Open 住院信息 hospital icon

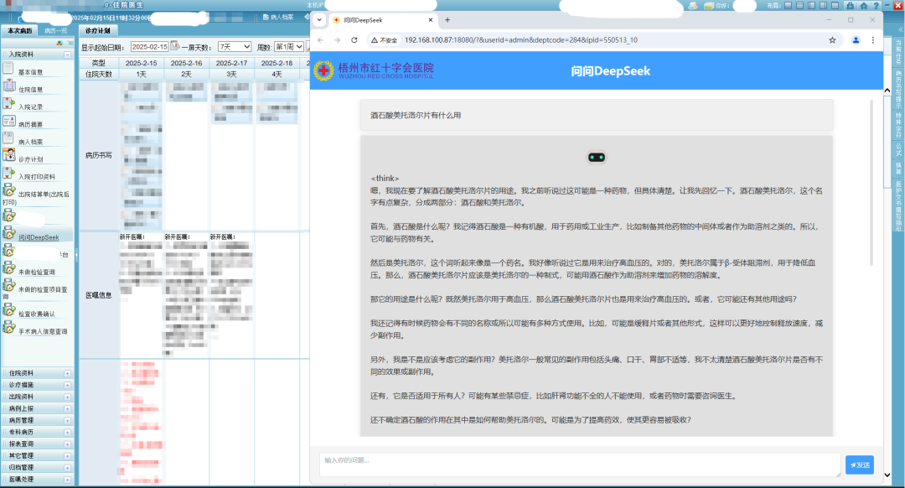(x=8, y=86)
